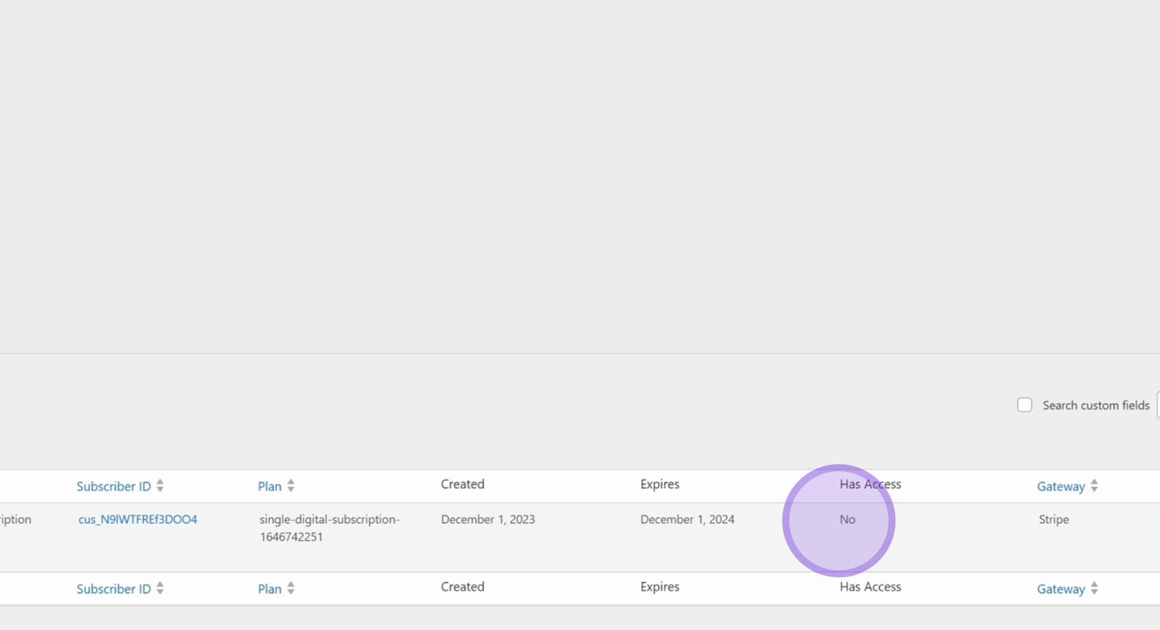This screenshot has width=1160, height=630.
Task: Click the Expires column header
Action: pyautogui.click(x=660, y=484)
